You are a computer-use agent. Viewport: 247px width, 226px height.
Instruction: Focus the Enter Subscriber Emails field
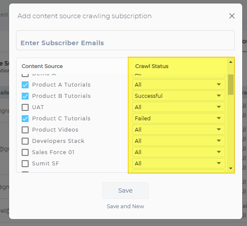point(125,40)
